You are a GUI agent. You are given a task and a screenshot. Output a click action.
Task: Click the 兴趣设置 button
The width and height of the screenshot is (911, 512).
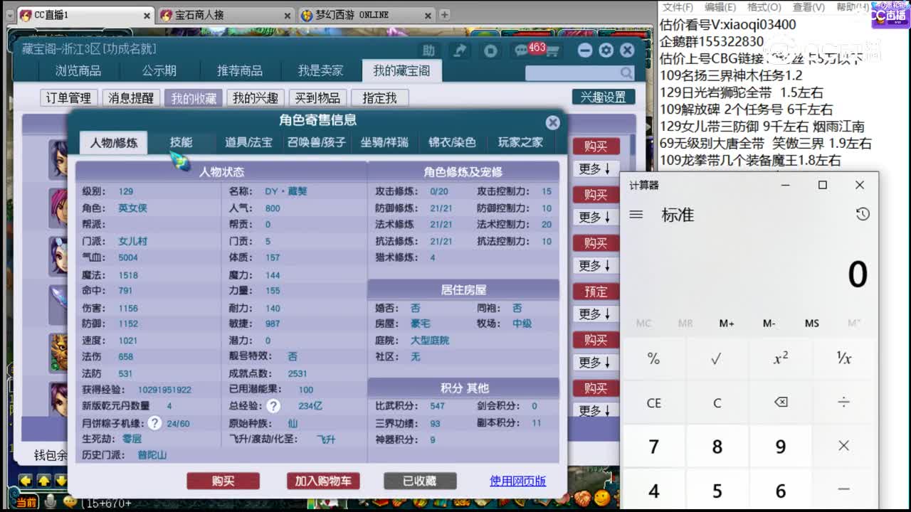(x=604, y=97)
